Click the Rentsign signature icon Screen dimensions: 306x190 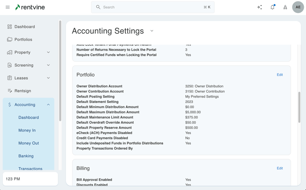coord(10,91)
